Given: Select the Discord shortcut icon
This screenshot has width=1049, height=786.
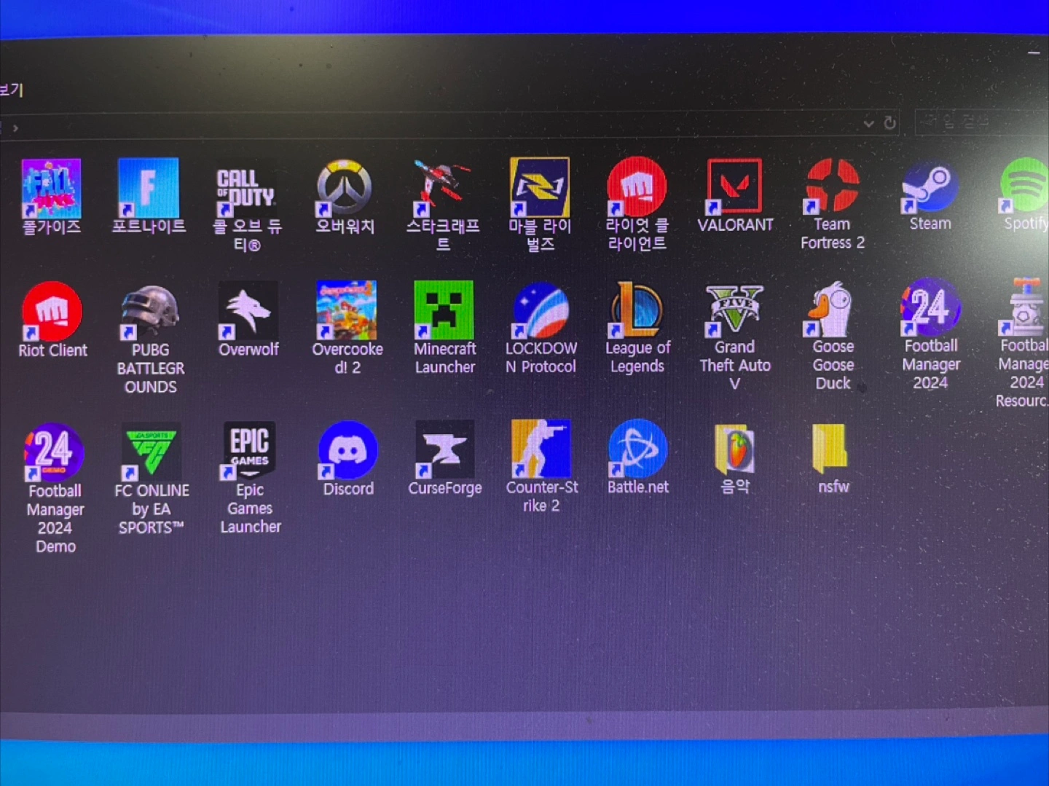Looking at the screenshot, I should (x=347, y=451).
